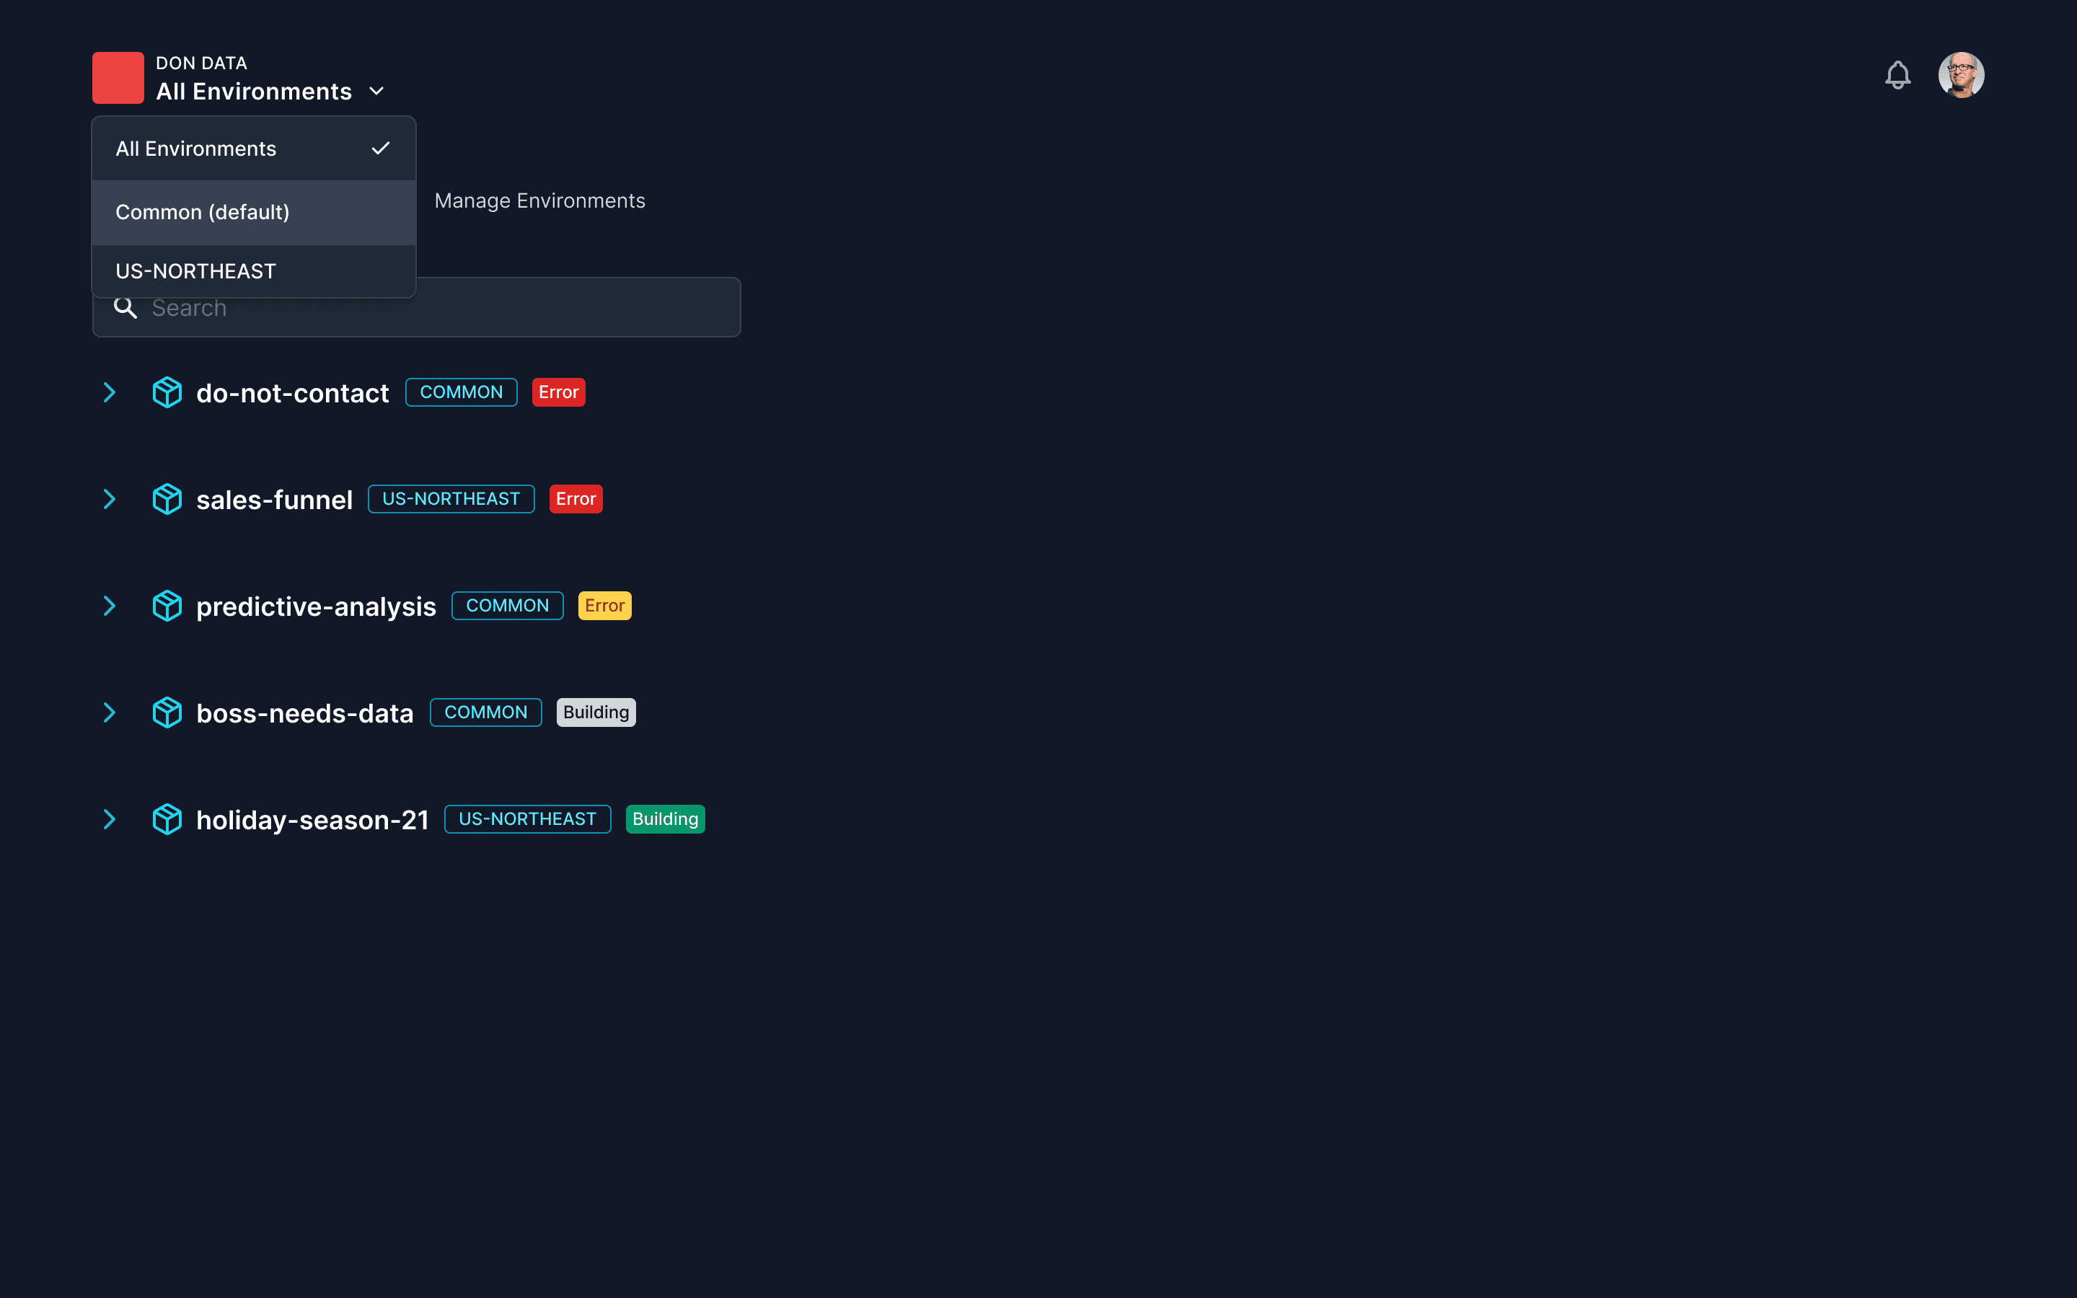Expand the sales-funnel row chevron
This screenshot has width=2077, height=1298.
pyautogui.click(x=109, y=499)
